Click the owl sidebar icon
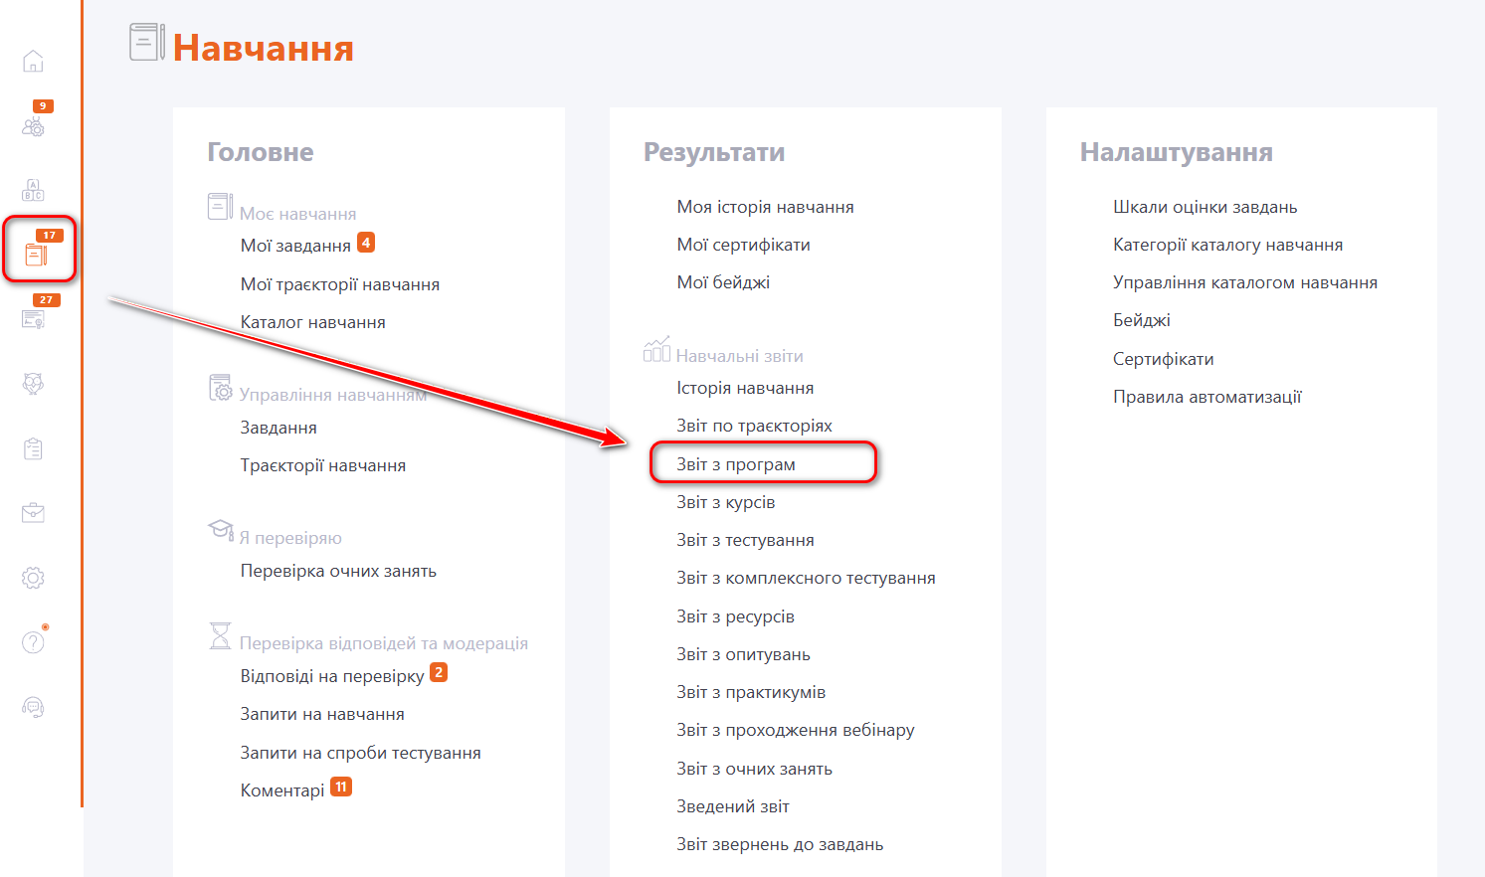 point(33,384)
